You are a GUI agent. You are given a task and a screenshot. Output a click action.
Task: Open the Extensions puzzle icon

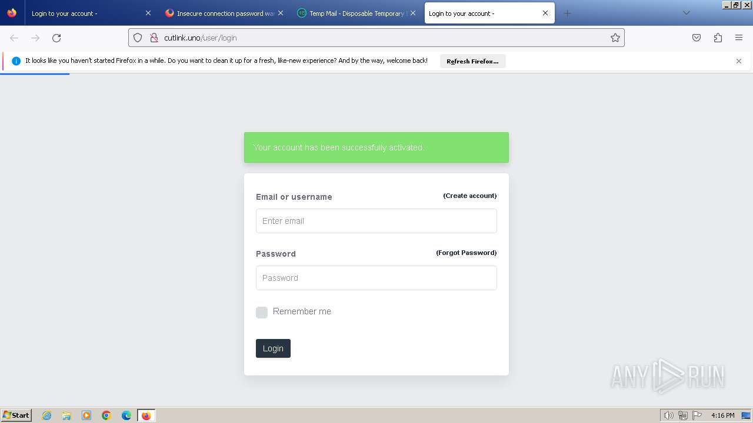[x=718, y=38]
